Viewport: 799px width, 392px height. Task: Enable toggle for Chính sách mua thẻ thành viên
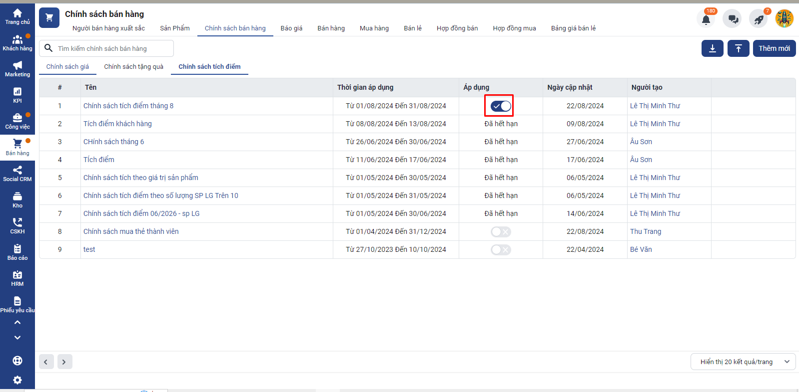(x=500, y=232)
